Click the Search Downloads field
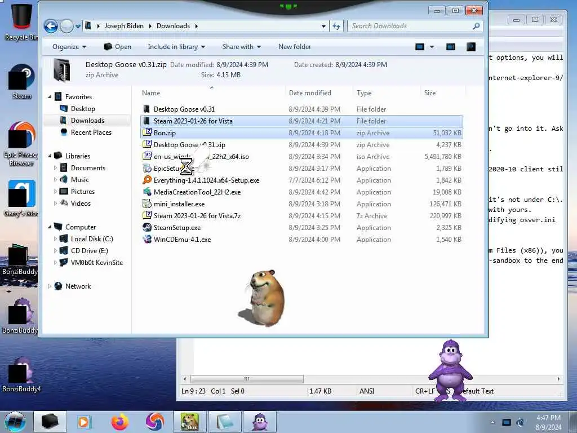577x433 pixels. pyautogui.click(x=415, y=26)
